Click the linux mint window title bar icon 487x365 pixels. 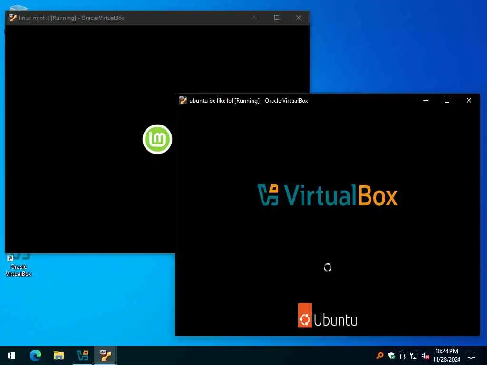pos(13,18)
